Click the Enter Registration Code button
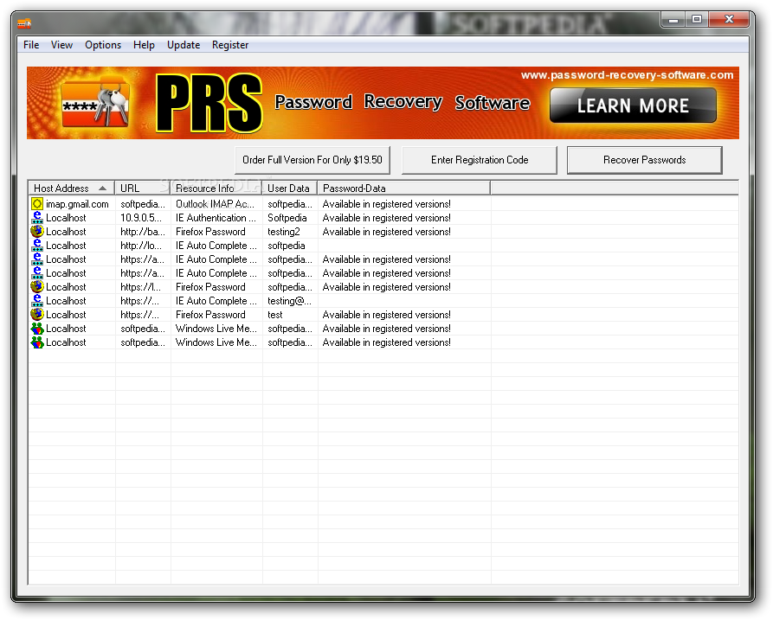 (x=480, y=160)
